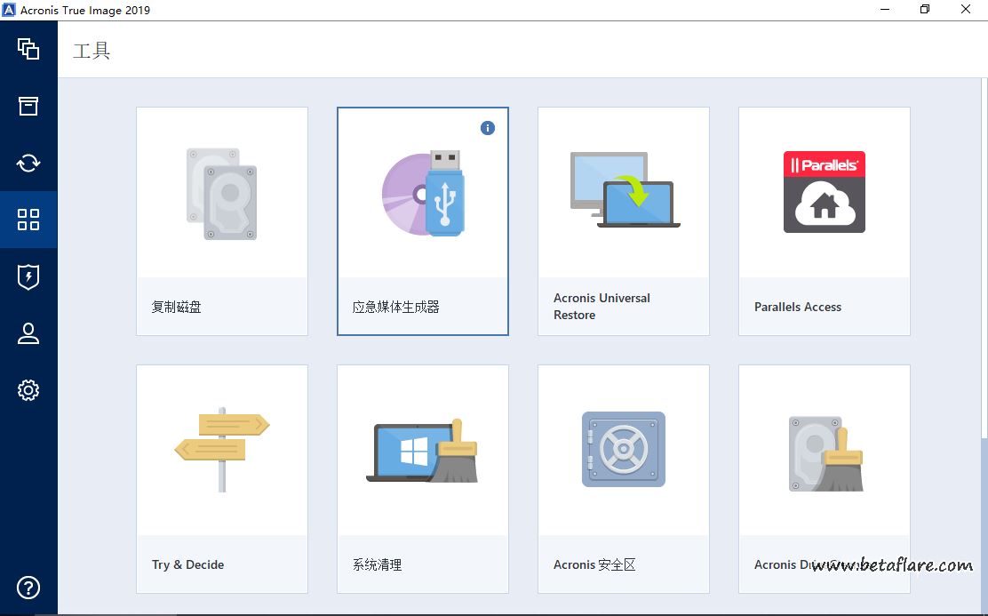Screen dimensions: 988x616
Task: Open Acronis 安全区 secure zone tile
Action: (x=623, y=478)
